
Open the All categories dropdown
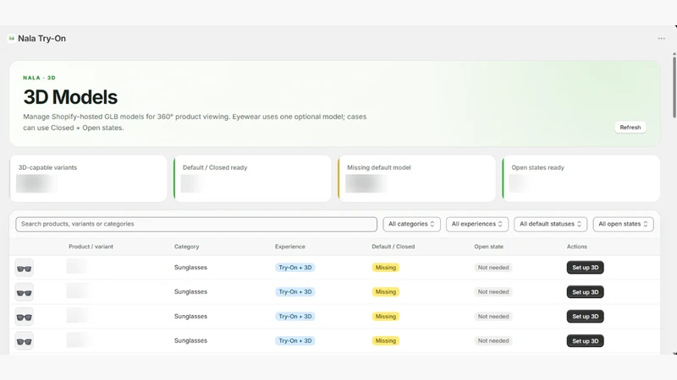[411, 224]
